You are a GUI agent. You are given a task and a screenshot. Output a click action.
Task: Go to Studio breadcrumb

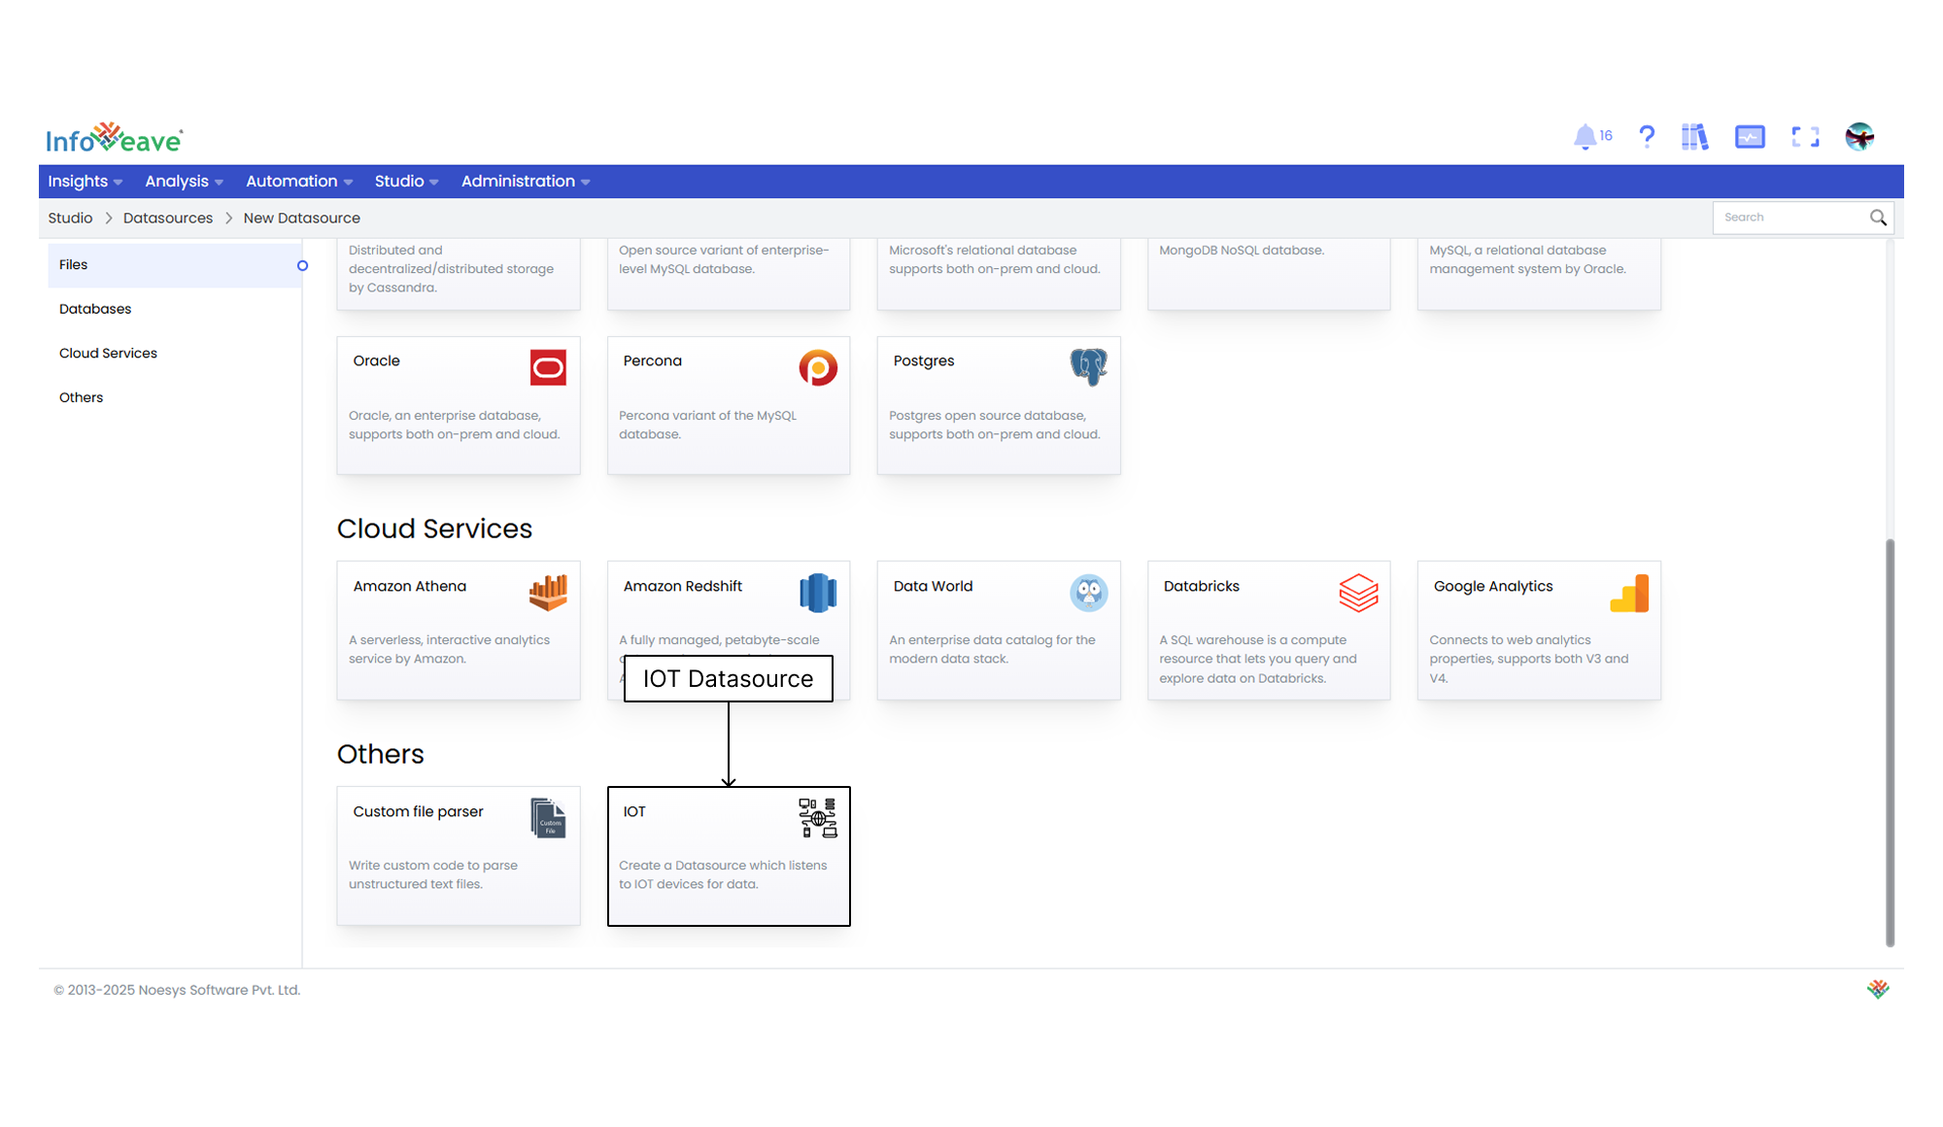pyautogui.click(x=70, y=219)
